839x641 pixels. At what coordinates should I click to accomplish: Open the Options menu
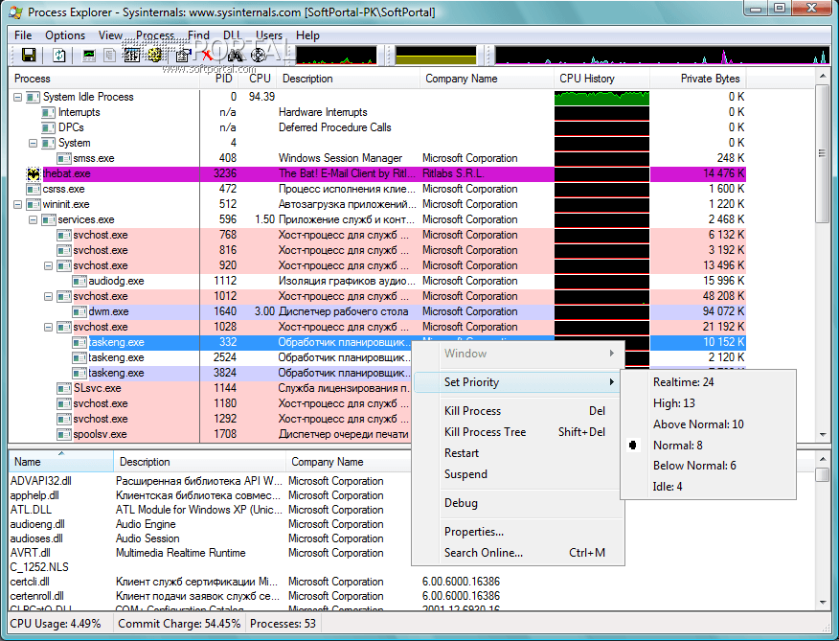coord(65,35)
